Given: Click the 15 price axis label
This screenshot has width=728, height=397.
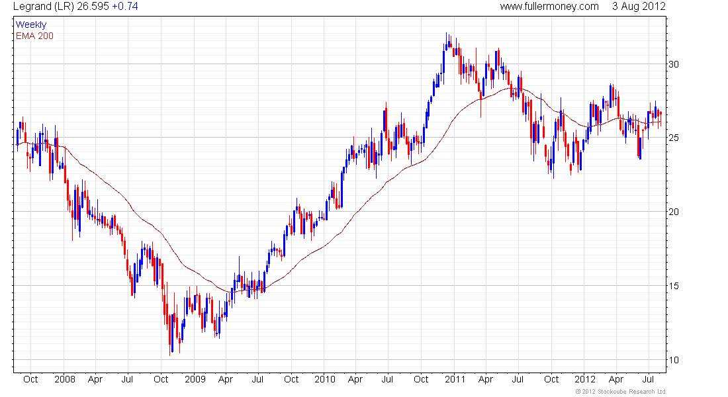Looking at the screenshot, I should [x=673, y=286].
